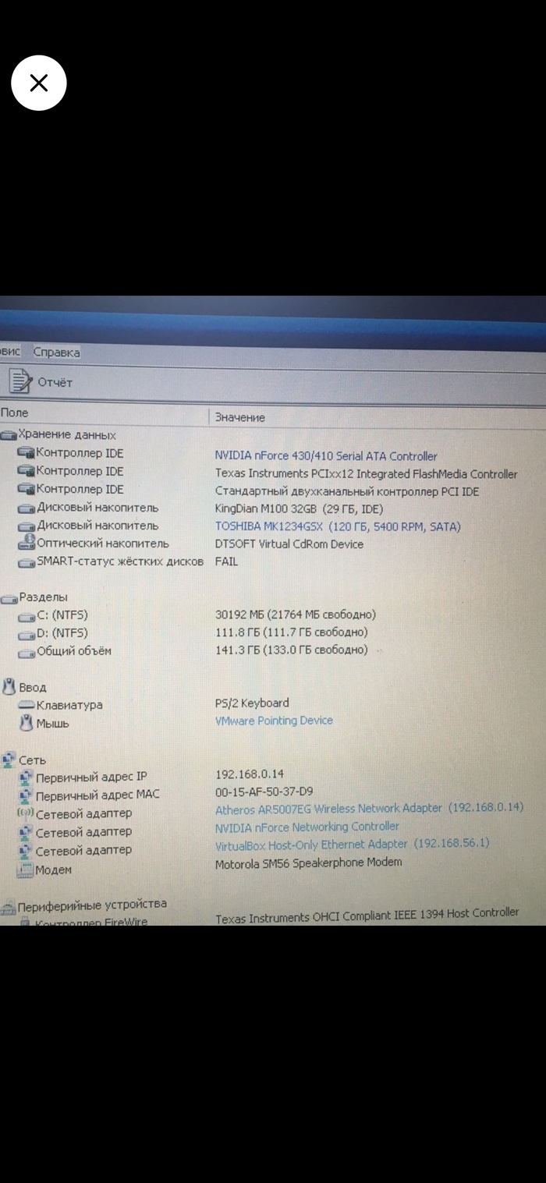Open Atheros AR5007EG Wireless Network Adapter link
Screen dimensions: 546x1183
click(328, 809)
